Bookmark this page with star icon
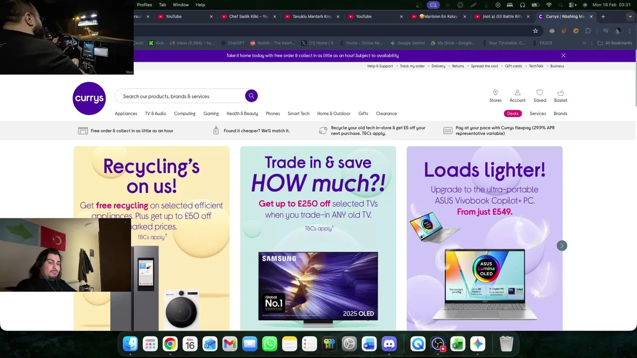 click(x=535, y=31)
